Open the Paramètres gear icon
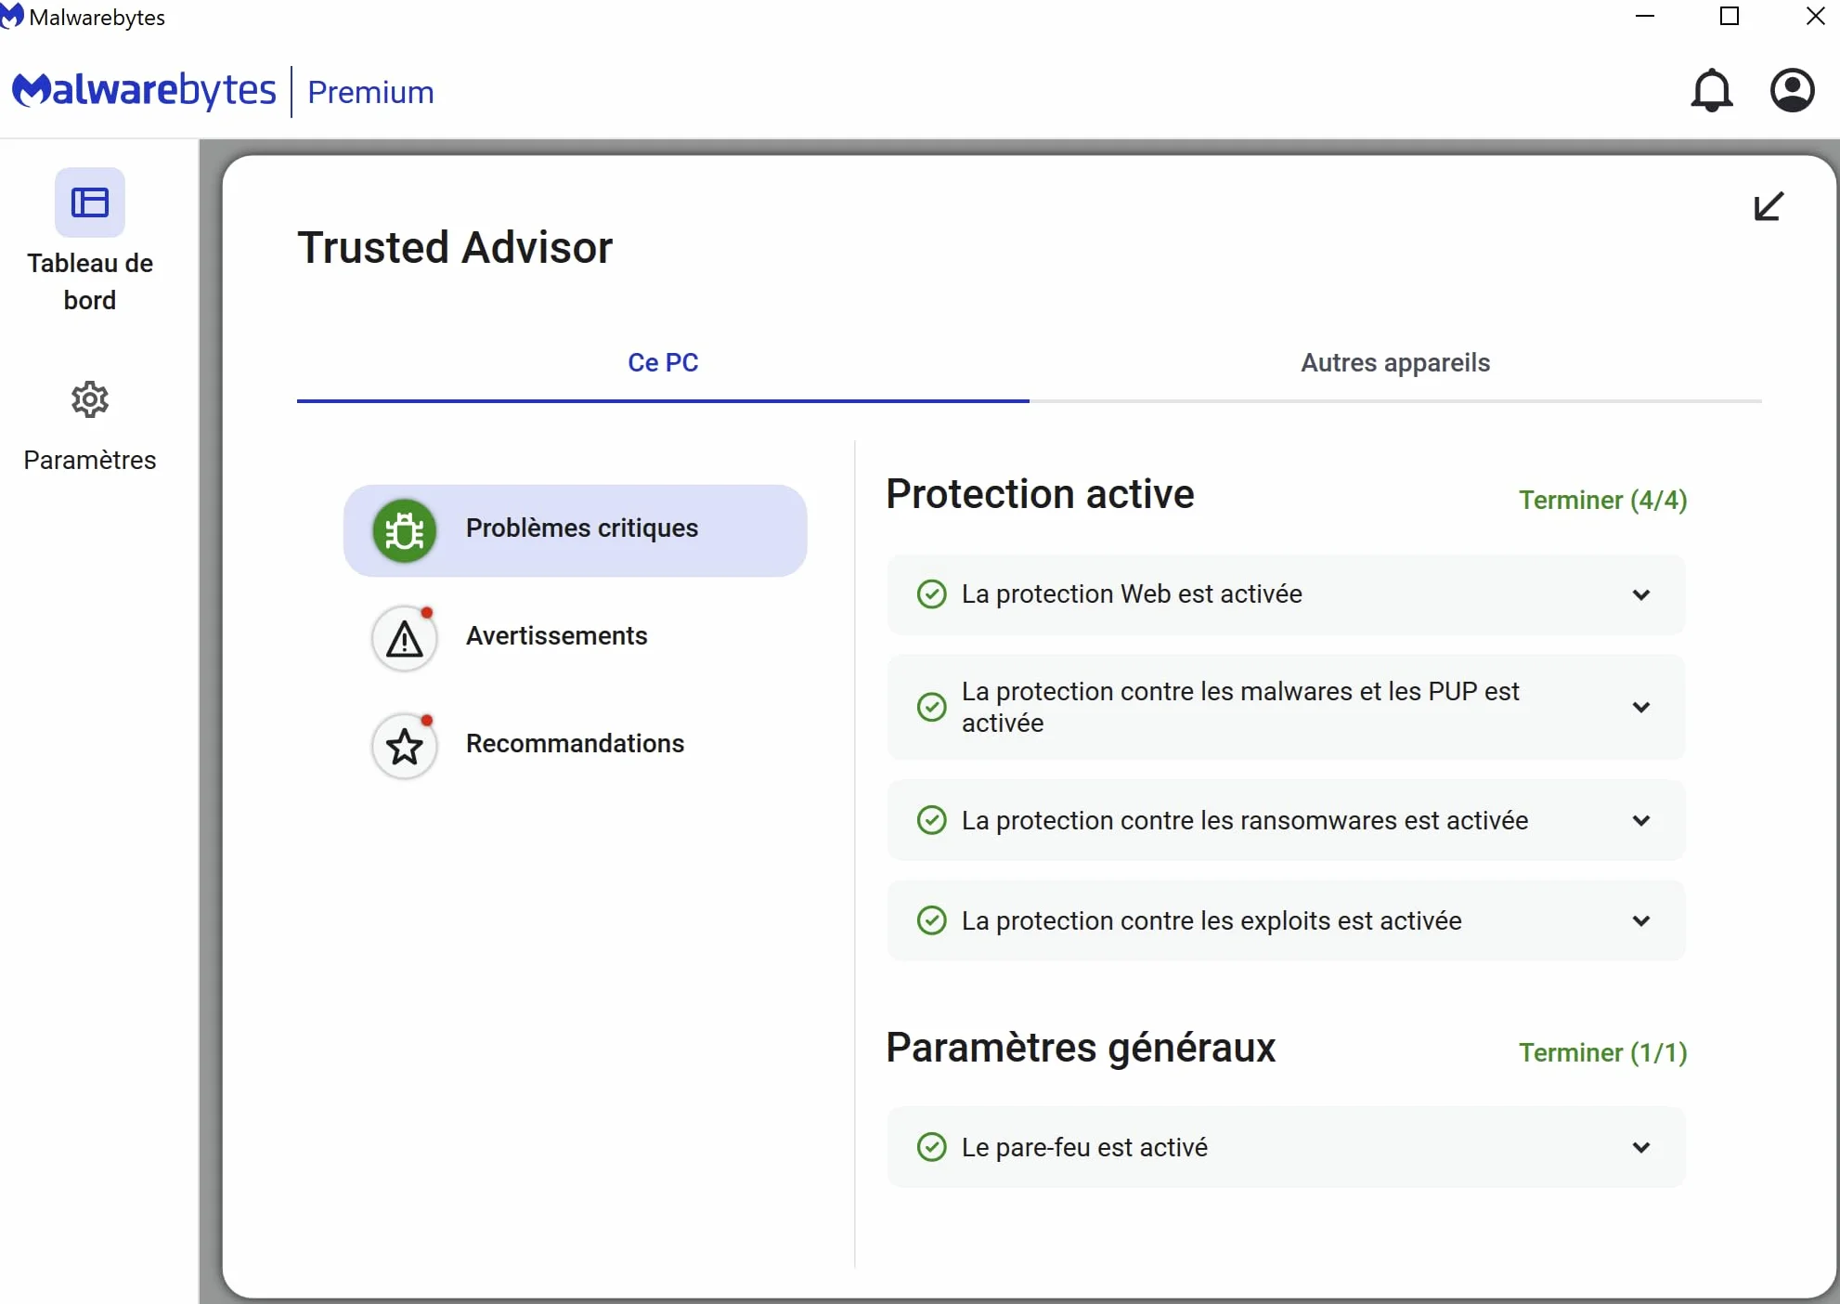 tap(90, 399)
